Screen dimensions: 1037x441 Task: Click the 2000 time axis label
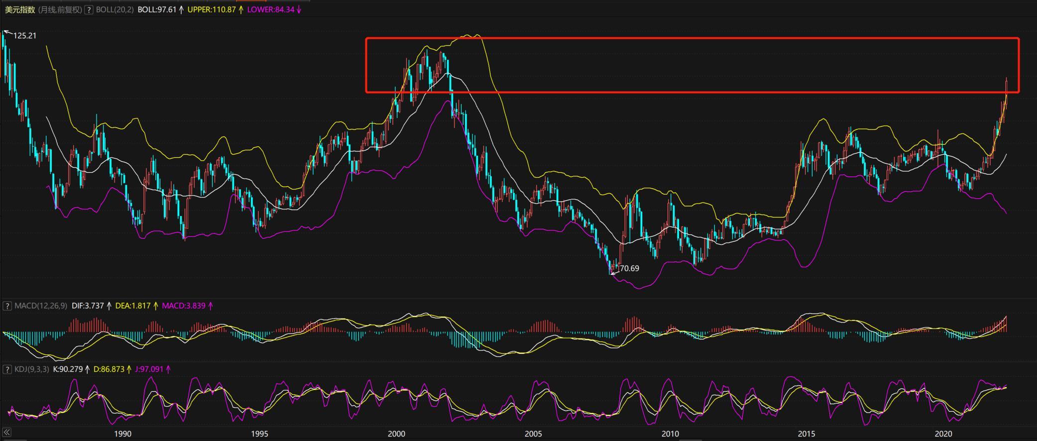click(396, 434)
